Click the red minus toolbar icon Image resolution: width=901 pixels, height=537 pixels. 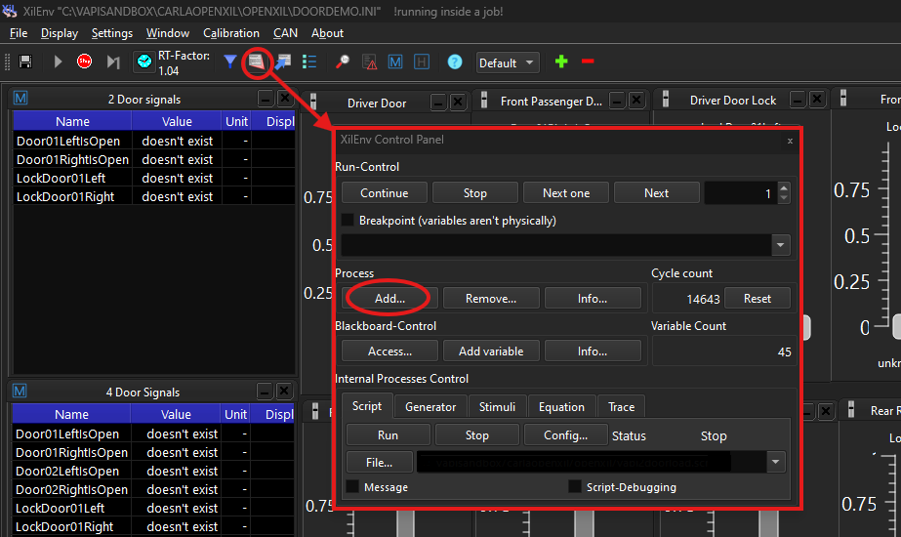tap(588, 62)
